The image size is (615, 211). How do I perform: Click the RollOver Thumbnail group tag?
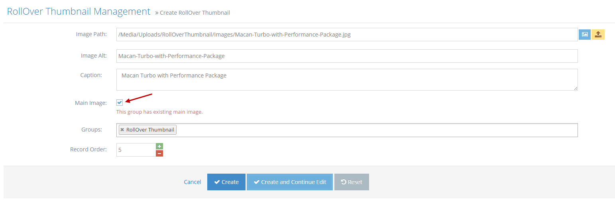point(150,130)
